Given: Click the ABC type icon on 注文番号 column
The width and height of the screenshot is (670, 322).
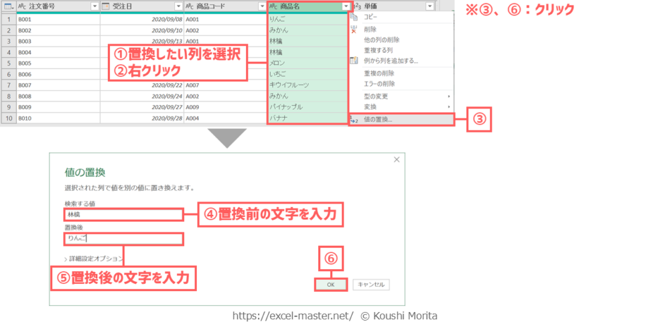Looking at the screenshot, I should 22,6.
